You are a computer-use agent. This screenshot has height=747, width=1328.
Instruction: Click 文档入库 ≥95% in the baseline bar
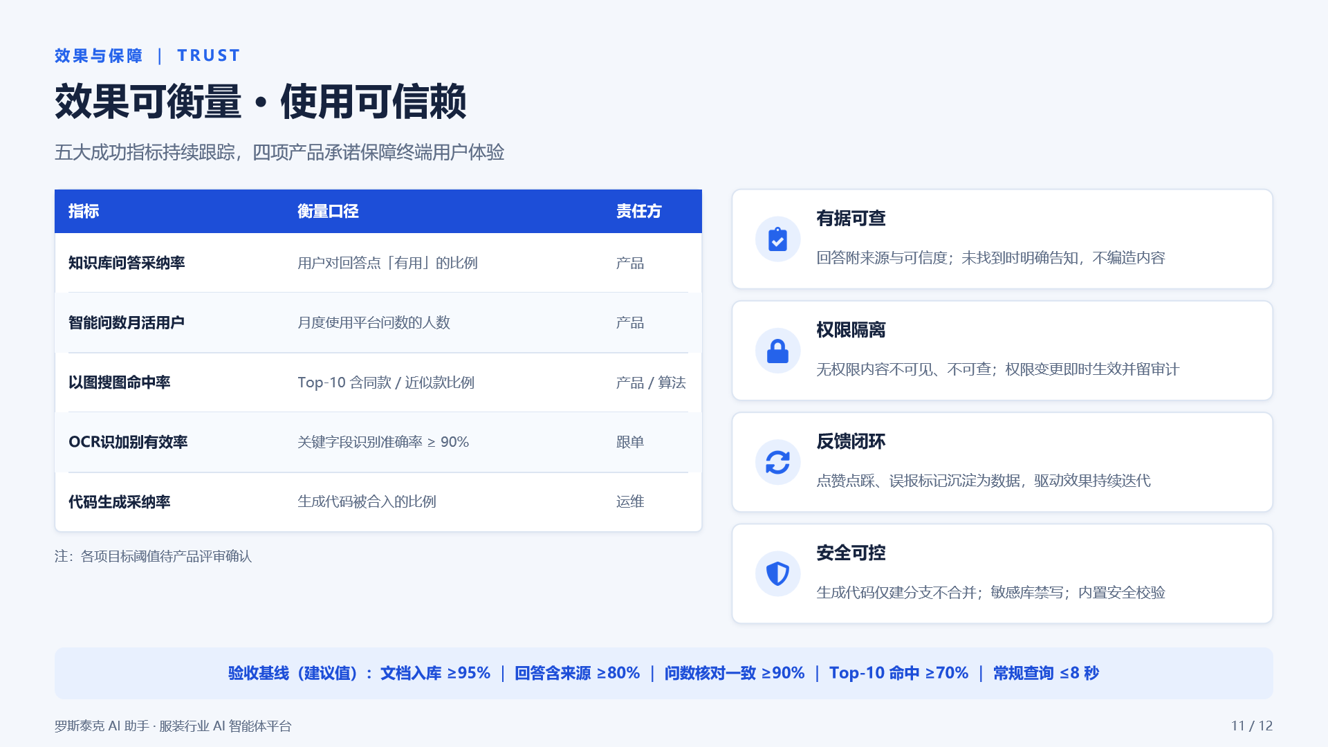click(x=435, y=673)
